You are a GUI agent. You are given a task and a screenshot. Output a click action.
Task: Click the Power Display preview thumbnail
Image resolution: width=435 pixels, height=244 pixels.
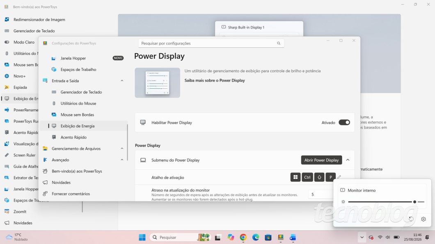click(157, 83)
